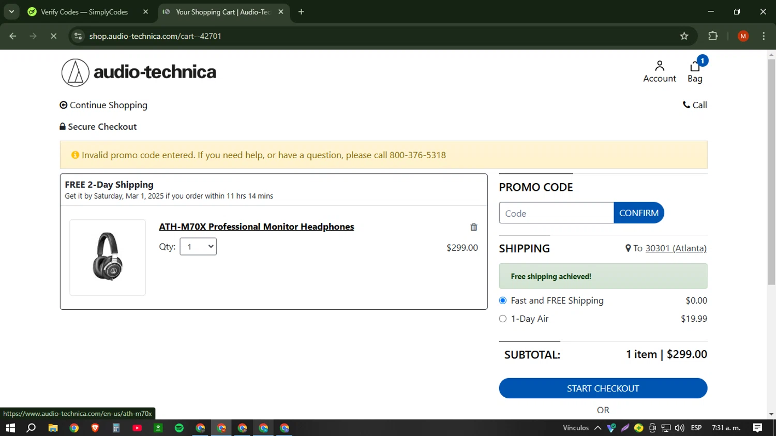776x436 pixels.
Task: Open ATH-M70X Professional Monitor Headphones link
Action: (x=257, y=227)
